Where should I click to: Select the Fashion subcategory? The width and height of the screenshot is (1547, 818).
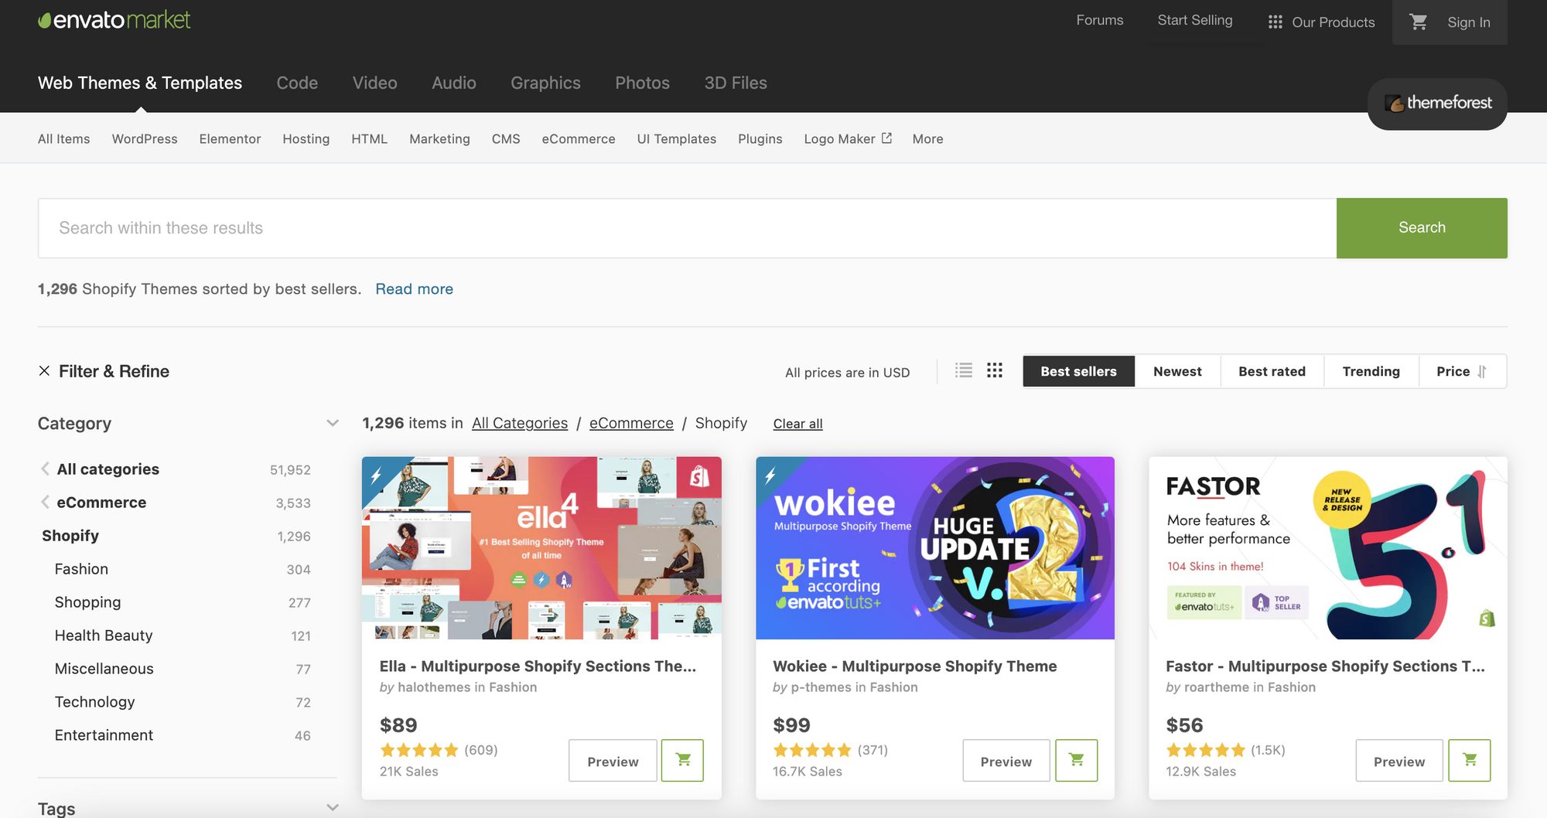coord(81,569)
